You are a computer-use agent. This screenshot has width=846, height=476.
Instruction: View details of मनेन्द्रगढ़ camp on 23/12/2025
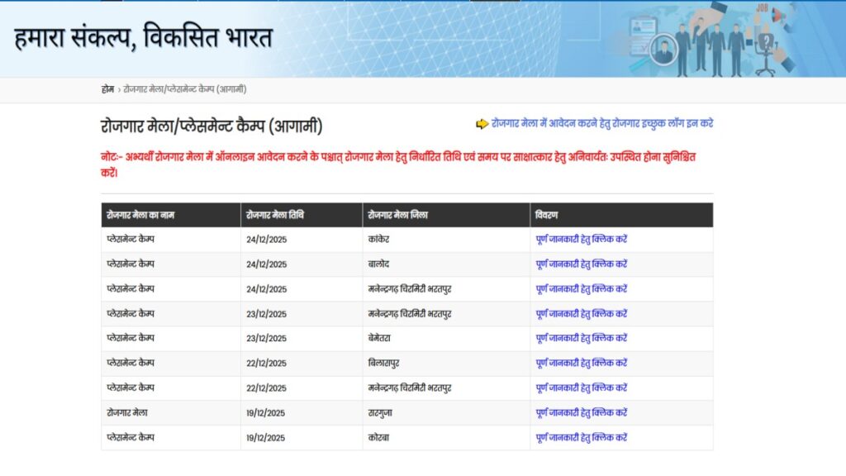coord(581,314)
